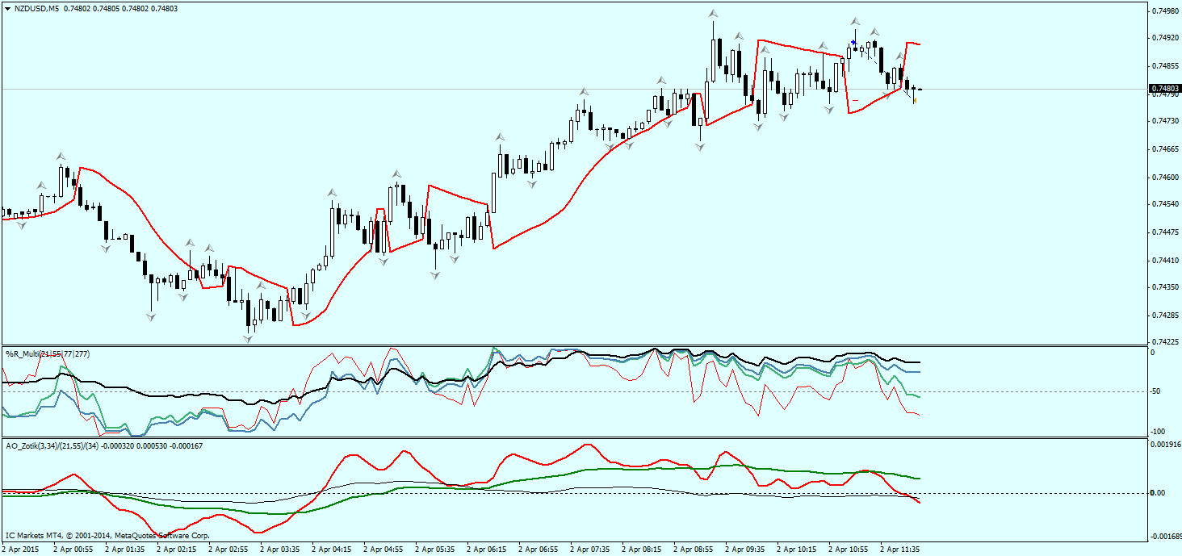Click the 2 Apr 09:35 time label
Viewport: 1182px width, 556px height.
[744, 549]
